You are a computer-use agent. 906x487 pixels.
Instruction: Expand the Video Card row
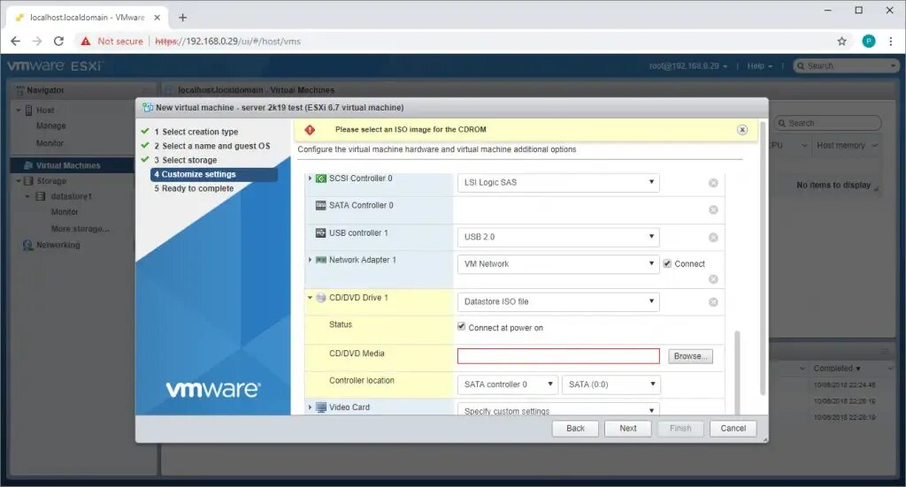point(311,407)
